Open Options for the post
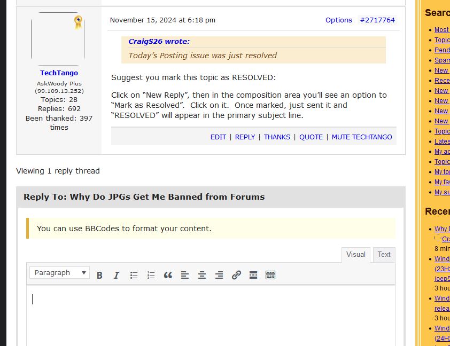Screen dimensions: 450x346 (x=339, y=20)
